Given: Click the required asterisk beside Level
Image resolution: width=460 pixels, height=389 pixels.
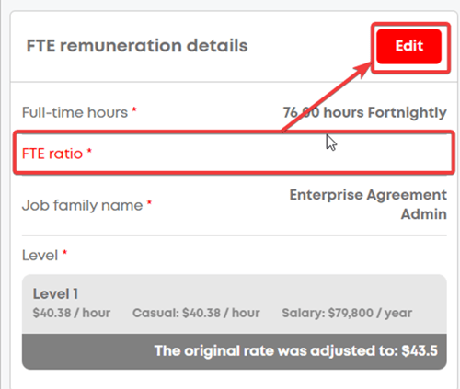Looking at the screenshot, I should click(64, 253).
